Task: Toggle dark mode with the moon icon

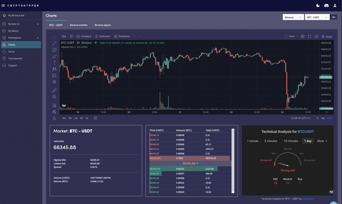Action: coord(318,5)
